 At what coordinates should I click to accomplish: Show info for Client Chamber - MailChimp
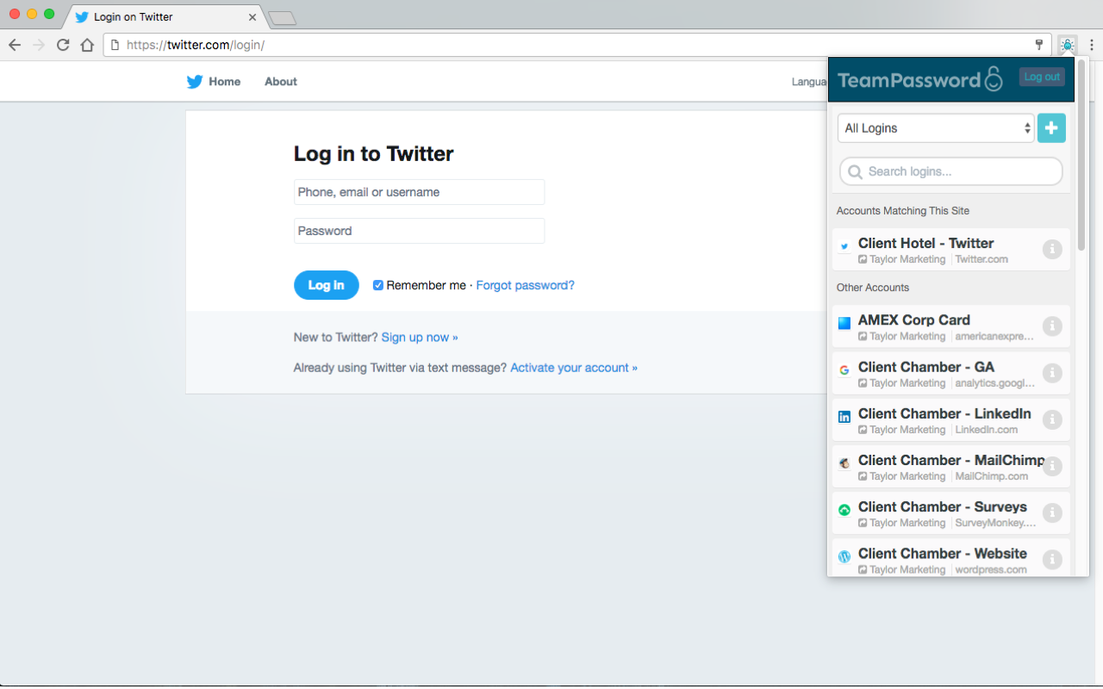tap(1052, 466)
